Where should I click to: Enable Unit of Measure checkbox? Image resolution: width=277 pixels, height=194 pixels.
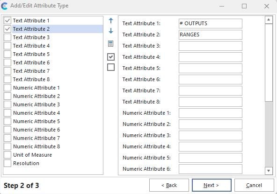pyautogui.click(x=7, y=155)
